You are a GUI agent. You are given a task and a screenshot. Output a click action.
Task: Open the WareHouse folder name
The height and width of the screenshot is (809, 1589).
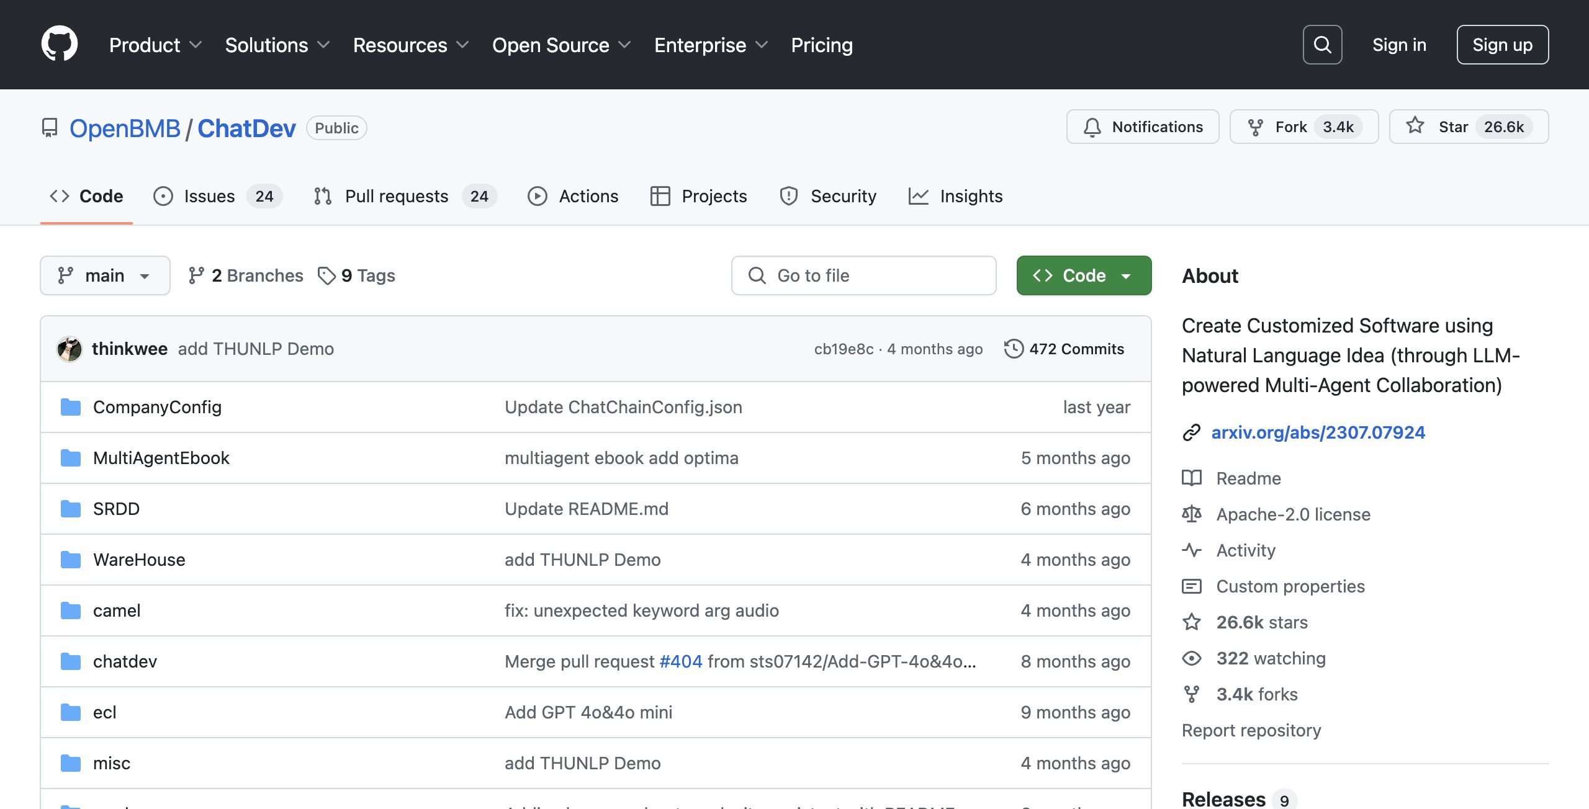(139, 560)
